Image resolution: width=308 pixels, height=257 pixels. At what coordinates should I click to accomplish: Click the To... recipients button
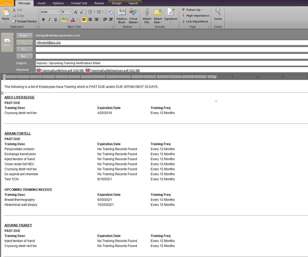(24, 42)
